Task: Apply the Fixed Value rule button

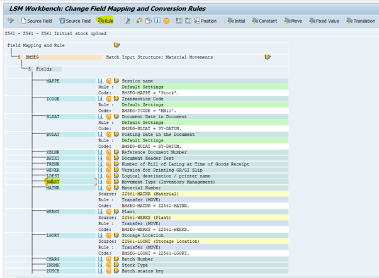Action: [x=324, y=21]
